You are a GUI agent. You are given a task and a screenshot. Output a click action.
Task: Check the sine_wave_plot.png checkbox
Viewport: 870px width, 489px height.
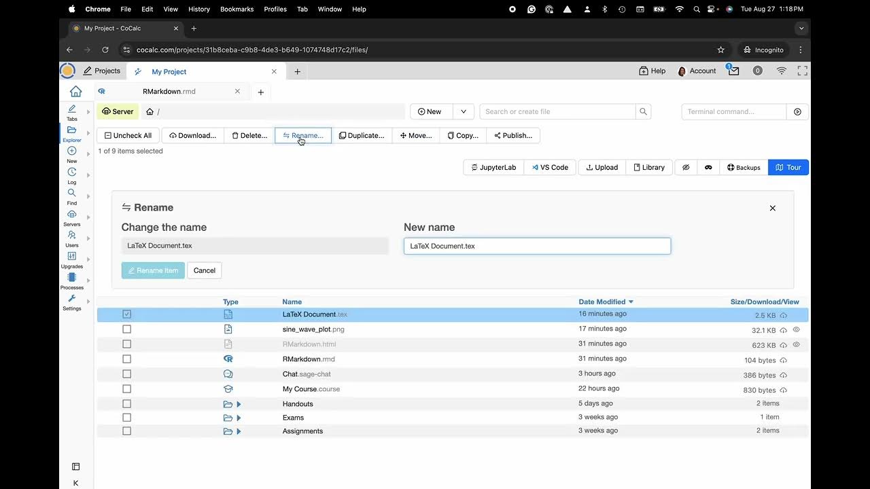point(126,329)
